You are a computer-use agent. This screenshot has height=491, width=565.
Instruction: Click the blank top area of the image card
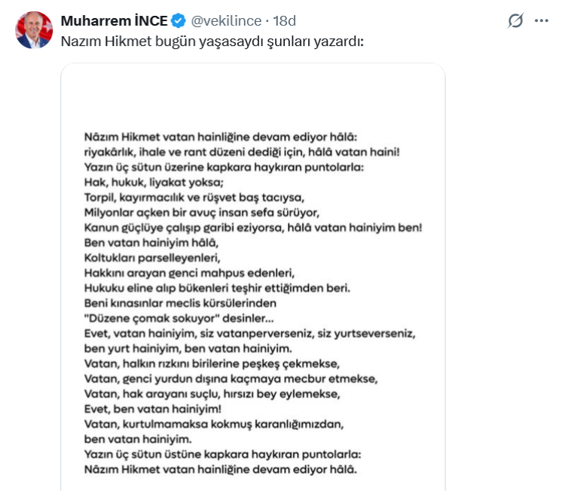tap(253, 96)
